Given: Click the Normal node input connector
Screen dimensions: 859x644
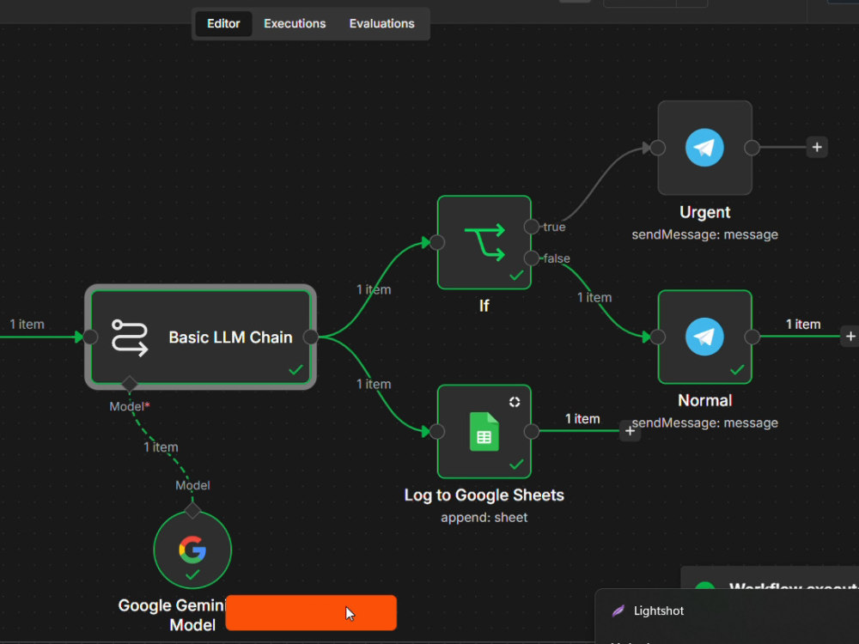Looking at the screenshot, I should coord(658,337).
